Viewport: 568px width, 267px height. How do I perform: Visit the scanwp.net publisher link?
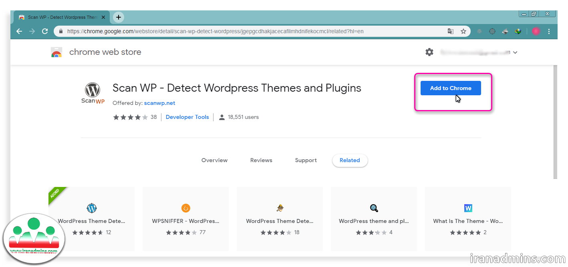point(159,103)
